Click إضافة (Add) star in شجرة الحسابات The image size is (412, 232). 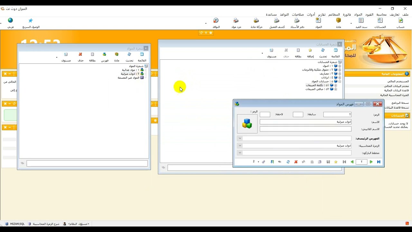(310, 53)
